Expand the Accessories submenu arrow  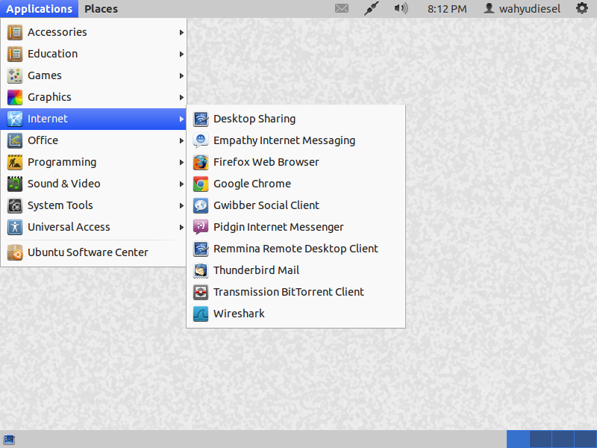point(181,33)
